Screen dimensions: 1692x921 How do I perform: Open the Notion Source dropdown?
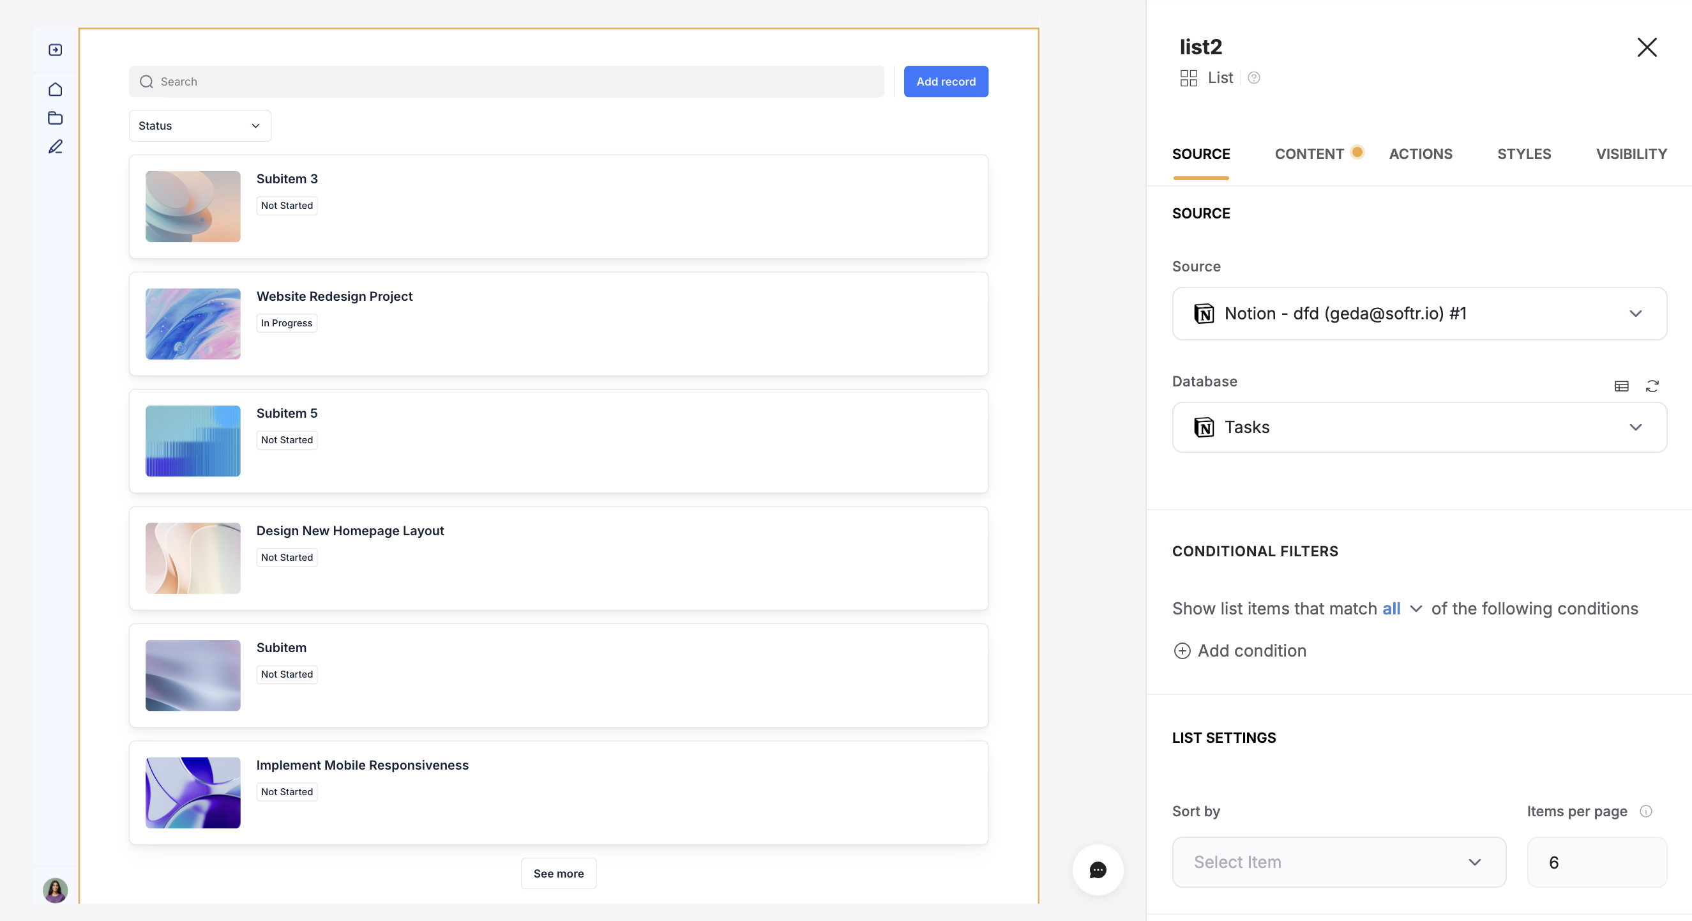pyautogui.click(x=1419, y=314)
